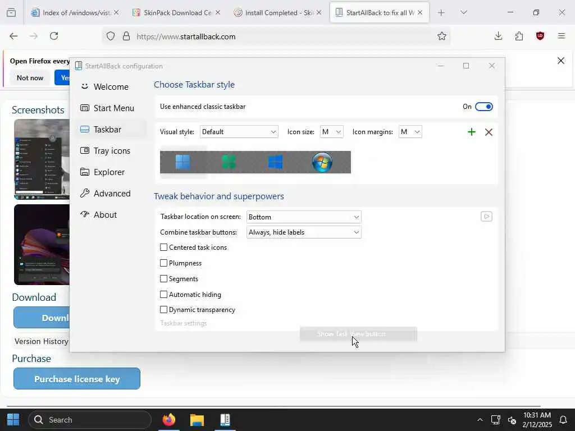Dismiss the Firefox notification bar

(561, 61)
